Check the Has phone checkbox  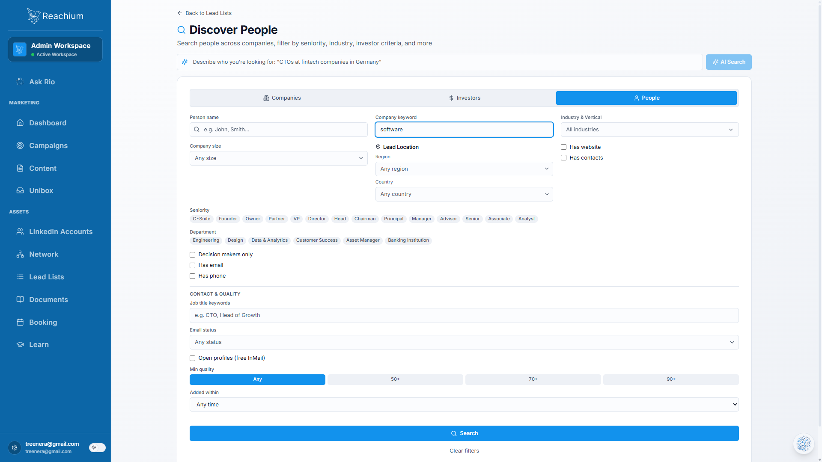pyautogui.click(x=193, y=276)
